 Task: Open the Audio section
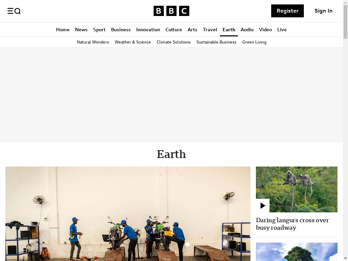pos(247,30)
